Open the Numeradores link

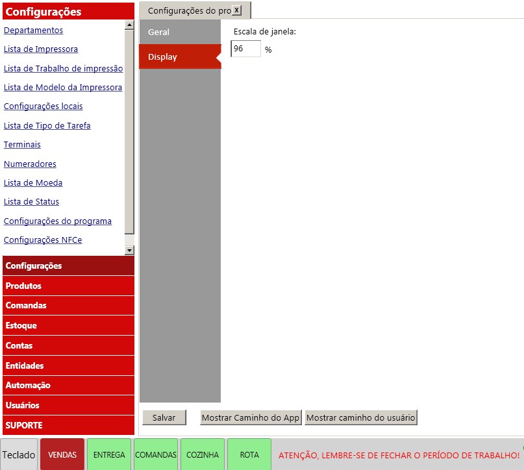coord(30,164)
